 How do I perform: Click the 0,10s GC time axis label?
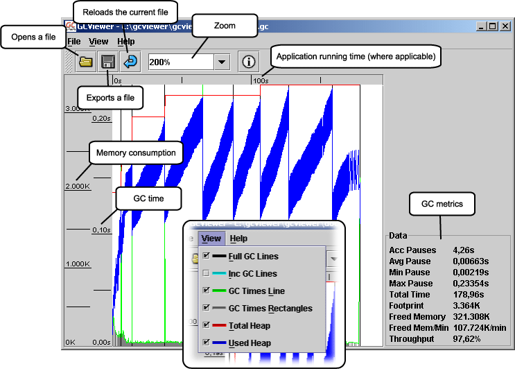[x=101, y=230]
